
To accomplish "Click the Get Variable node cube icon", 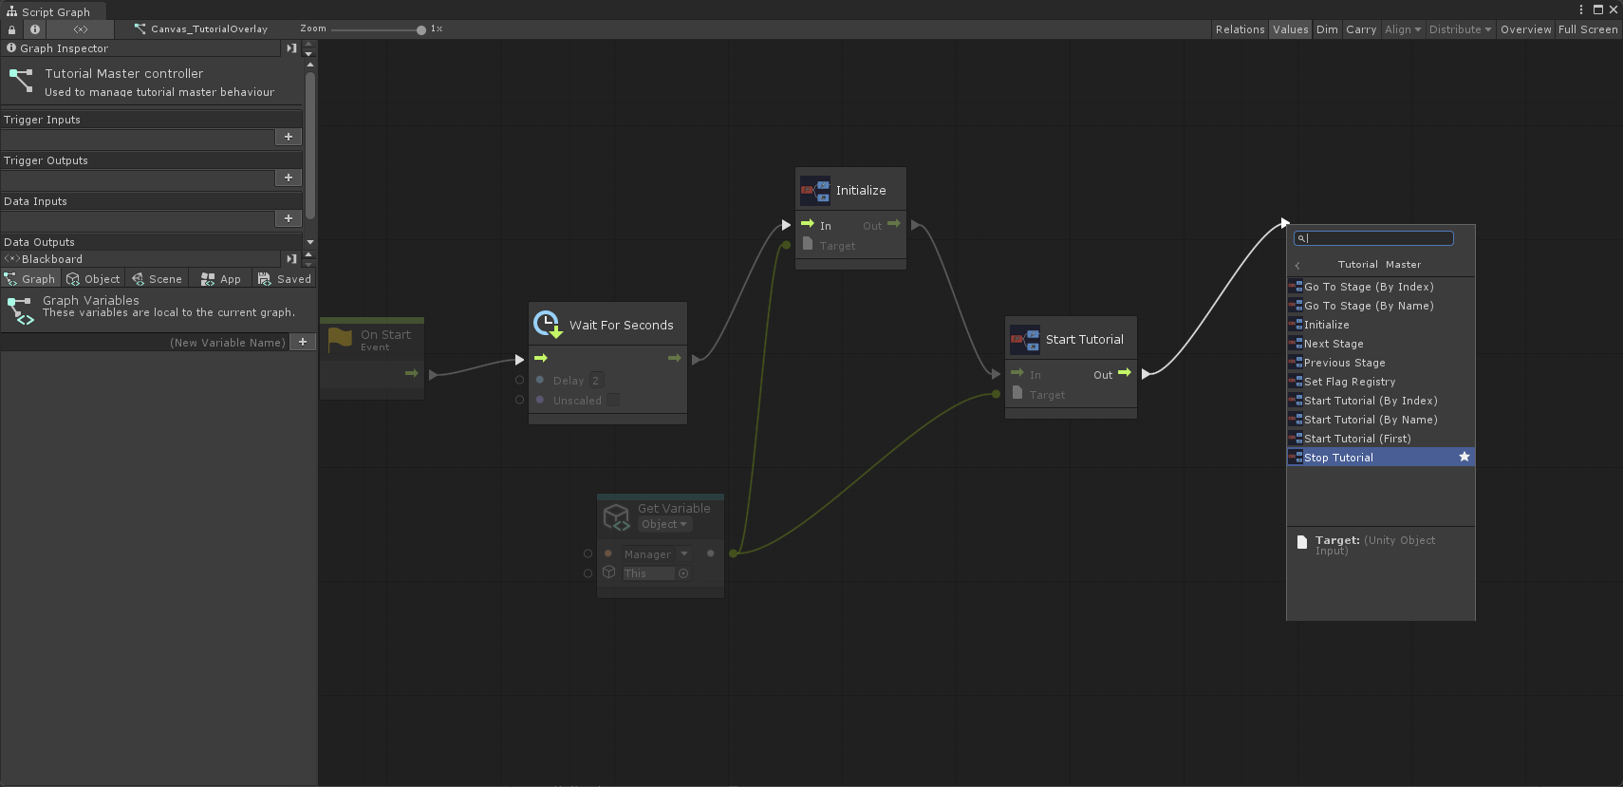I will (x=617, y=516).
